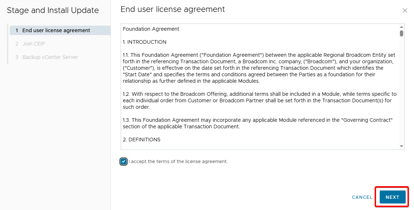Click inside paragraph 1.1 of the agreement
Screen dimensions: 414x210
coord(259,68)
